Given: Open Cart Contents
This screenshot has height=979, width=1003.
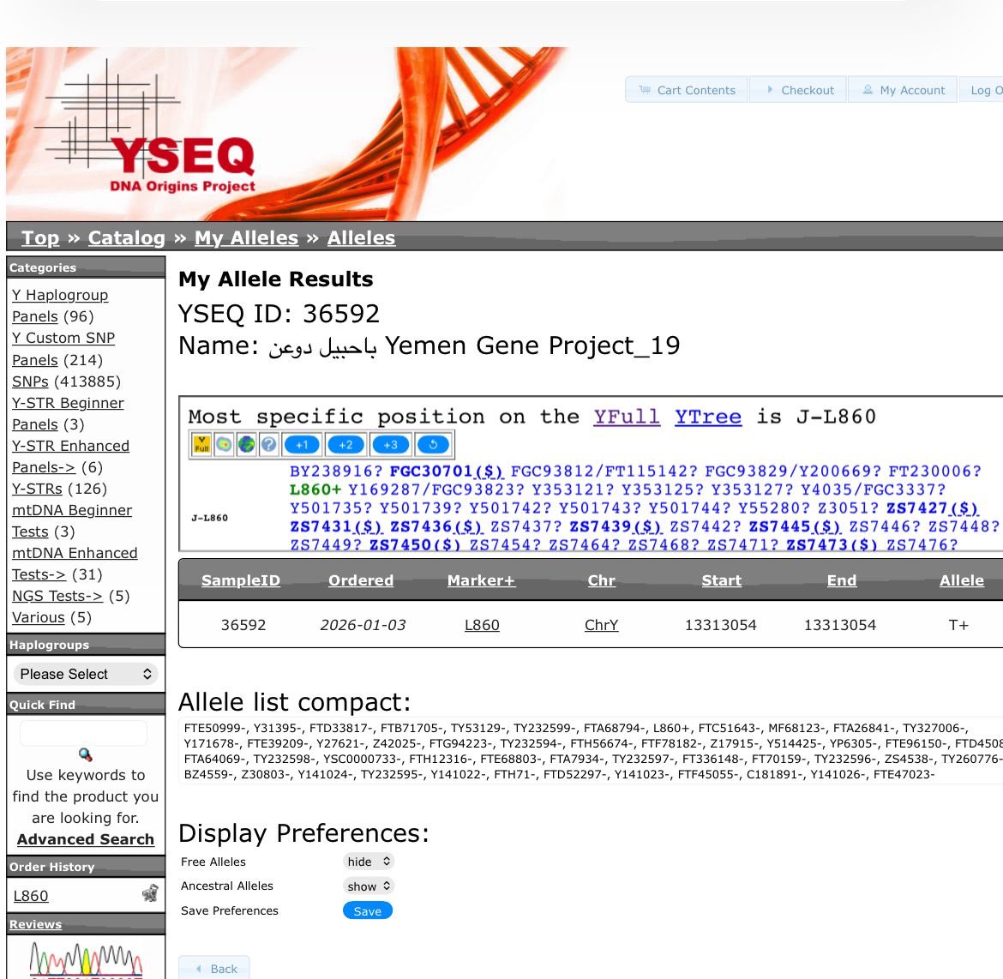Looking at the screenshot, I should pos(687,89).
